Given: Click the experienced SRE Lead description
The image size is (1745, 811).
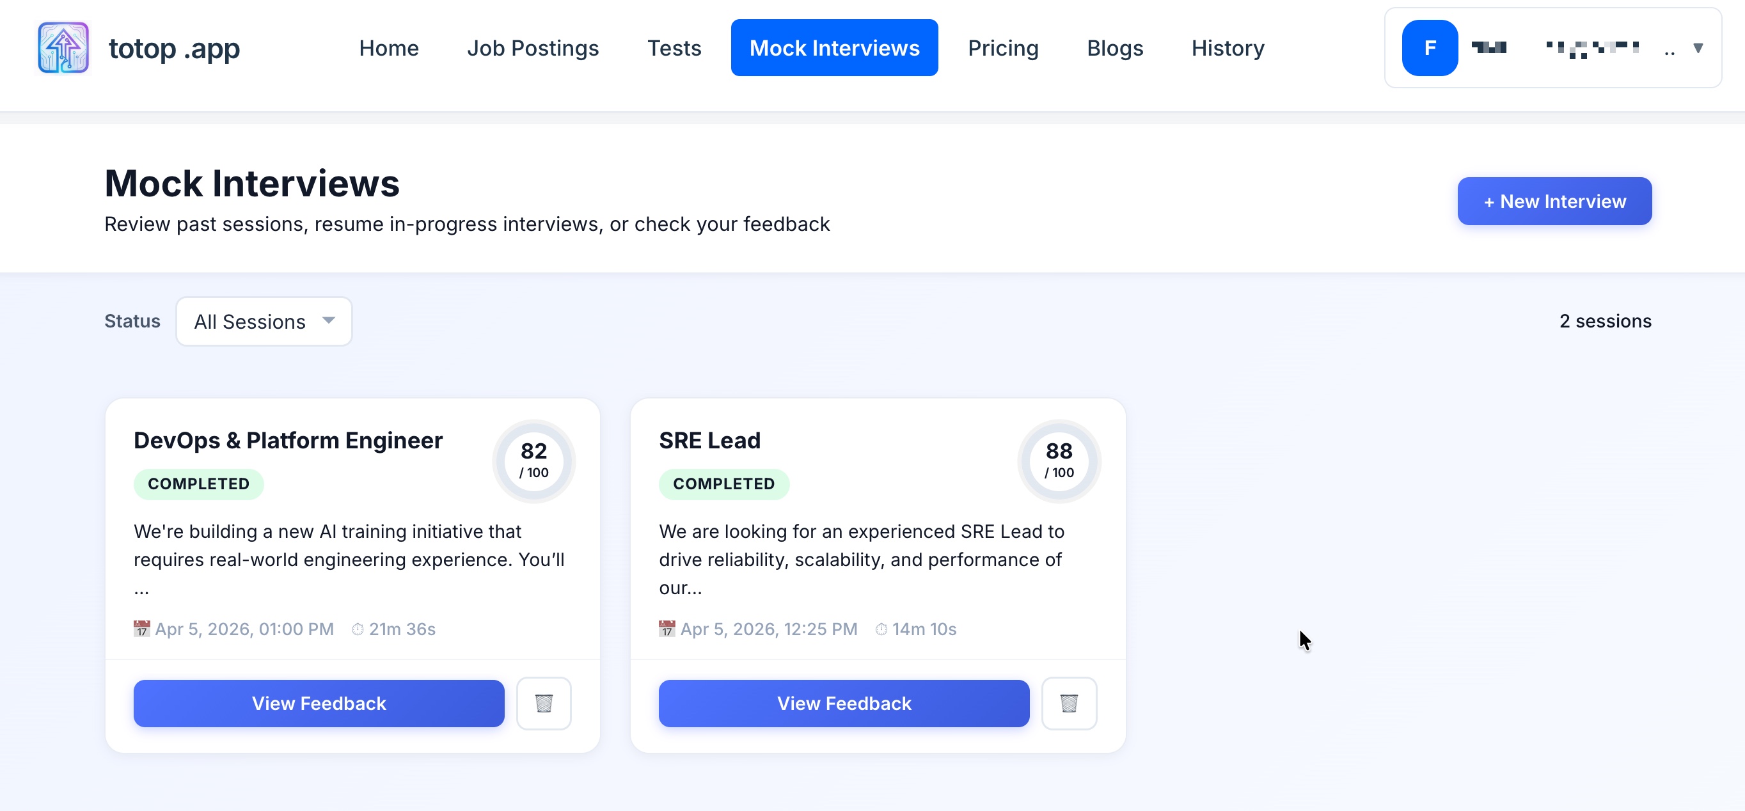Looking at the screenshot, I should point(861,559).
